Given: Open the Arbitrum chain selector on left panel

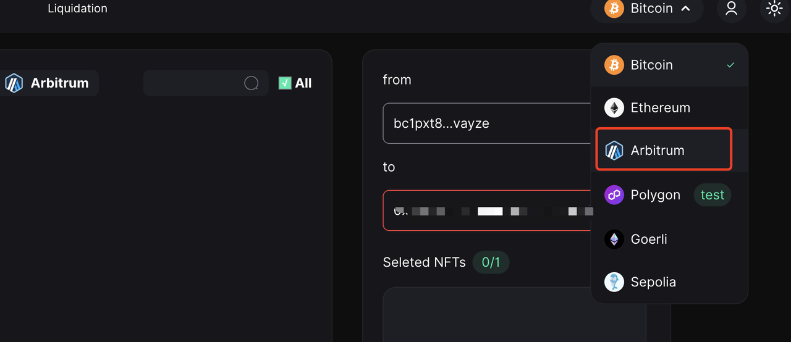Looking at the screenshot, I should coord(48,83).
